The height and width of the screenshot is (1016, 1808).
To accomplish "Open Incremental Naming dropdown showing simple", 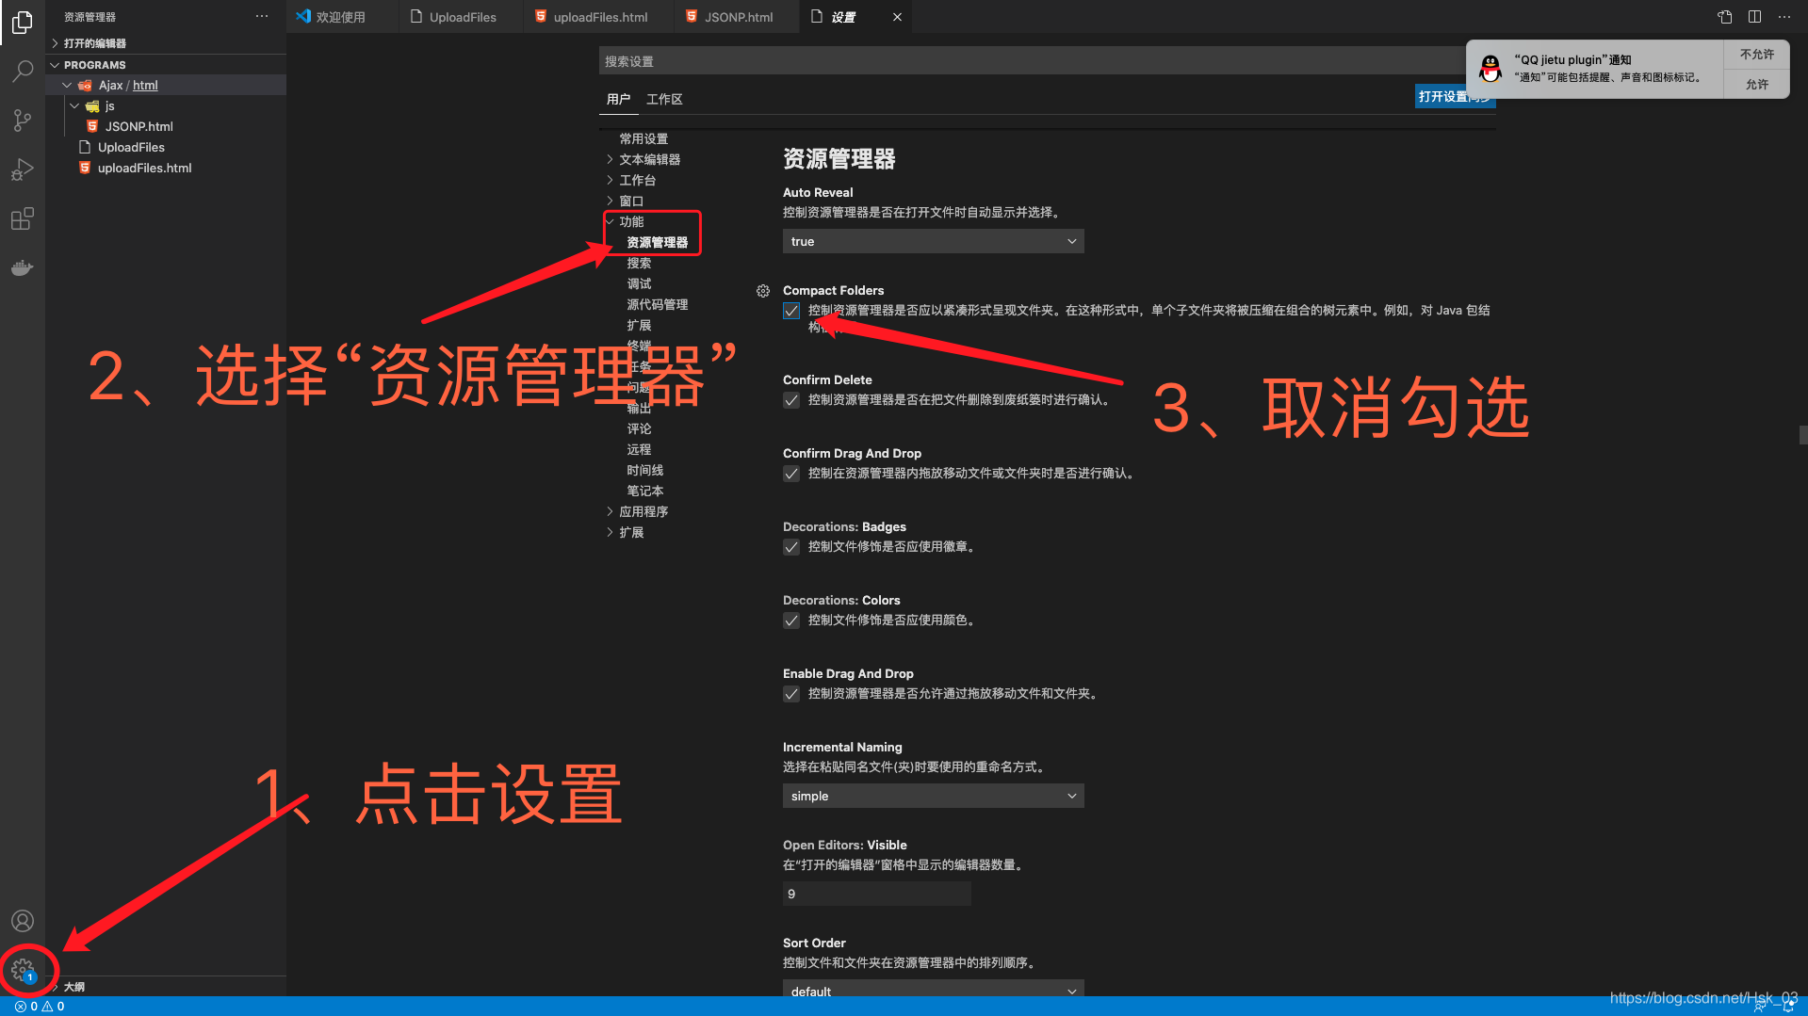I will click(x=933, y=797).
